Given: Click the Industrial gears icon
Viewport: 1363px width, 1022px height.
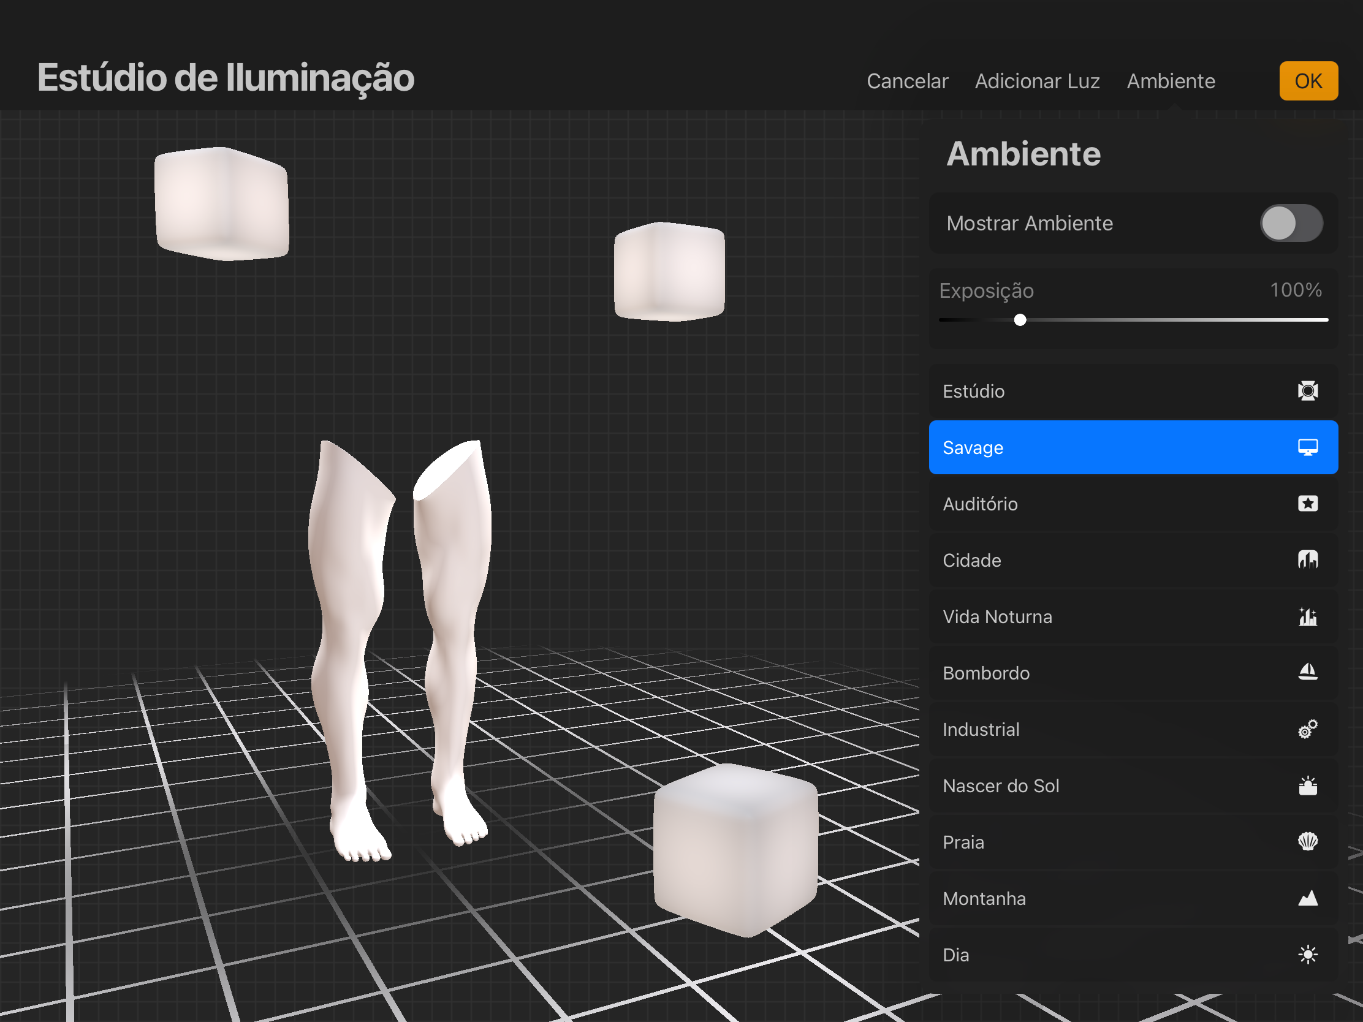Looking at the screenshot, I should pos(1307,729).
